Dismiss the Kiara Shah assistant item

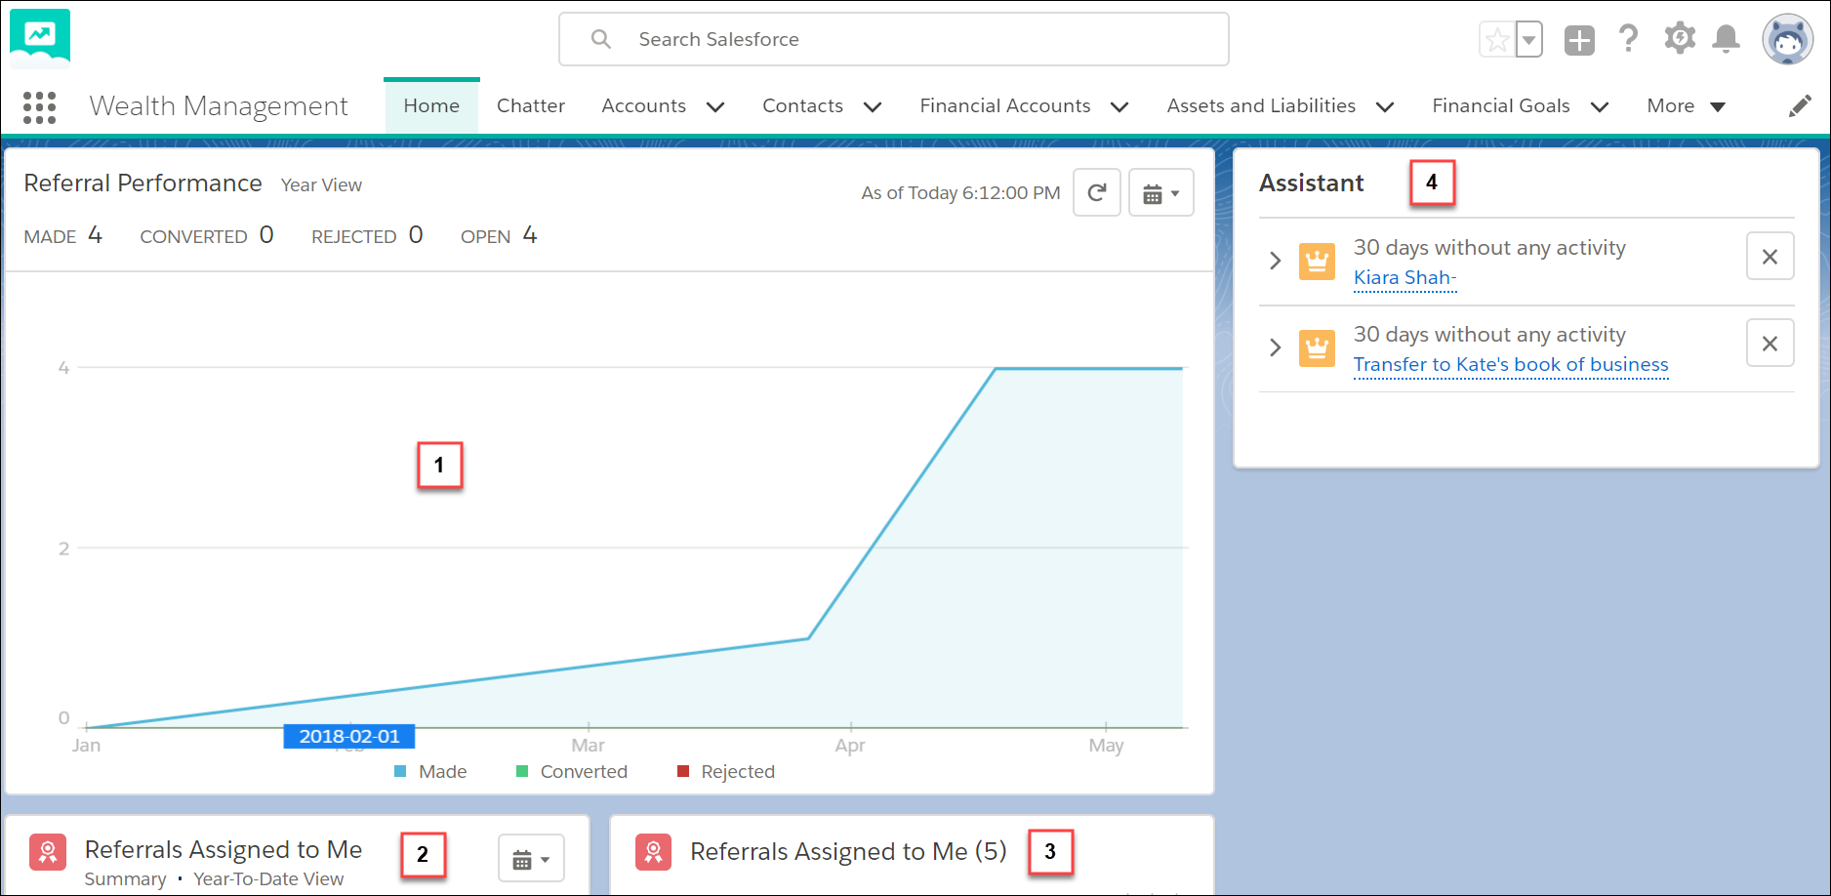(x=1770, y=257)
